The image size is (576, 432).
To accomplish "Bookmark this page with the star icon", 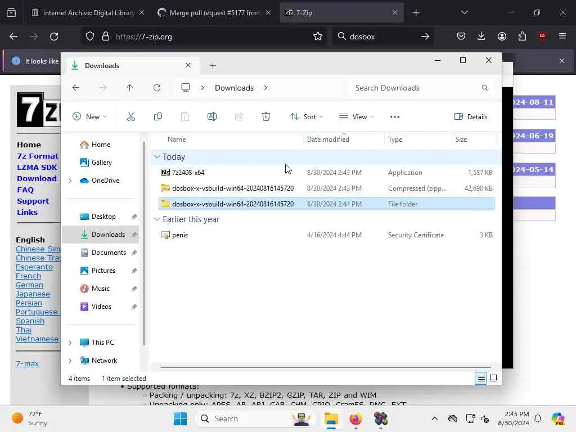I will [318, 37].
